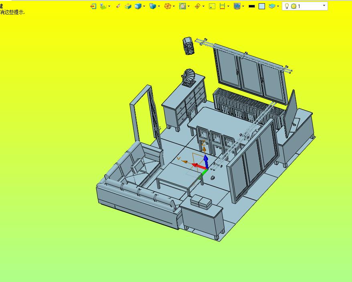Click the green framed section view icon
The width and height of the screenshot is (352, 282).
pos(182,6)
